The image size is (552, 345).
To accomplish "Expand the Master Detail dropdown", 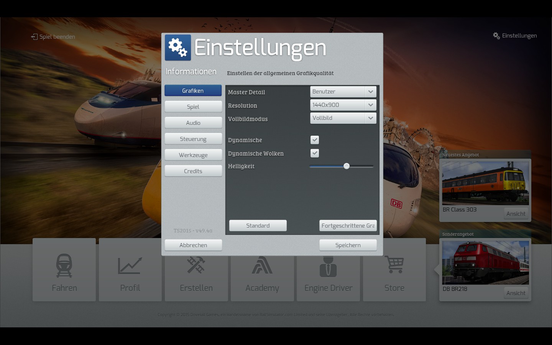I will point(370,92).
